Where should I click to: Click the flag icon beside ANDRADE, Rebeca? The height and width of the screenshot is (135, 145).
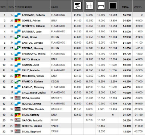coord(17,15)
